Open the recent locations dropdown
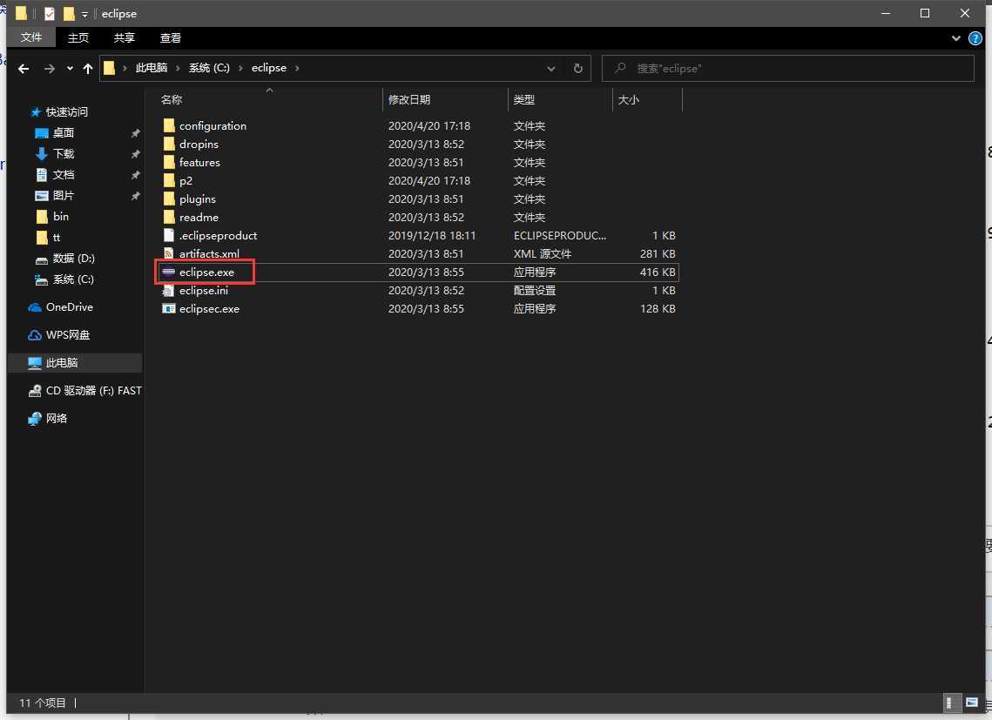The height and width of the screenshot is (720, 992). click(70, 68)
